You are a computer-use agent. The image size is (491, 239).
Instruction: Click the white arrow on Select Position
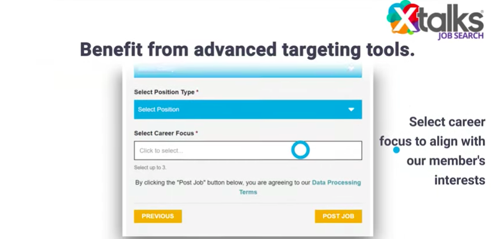pos(351,109)
